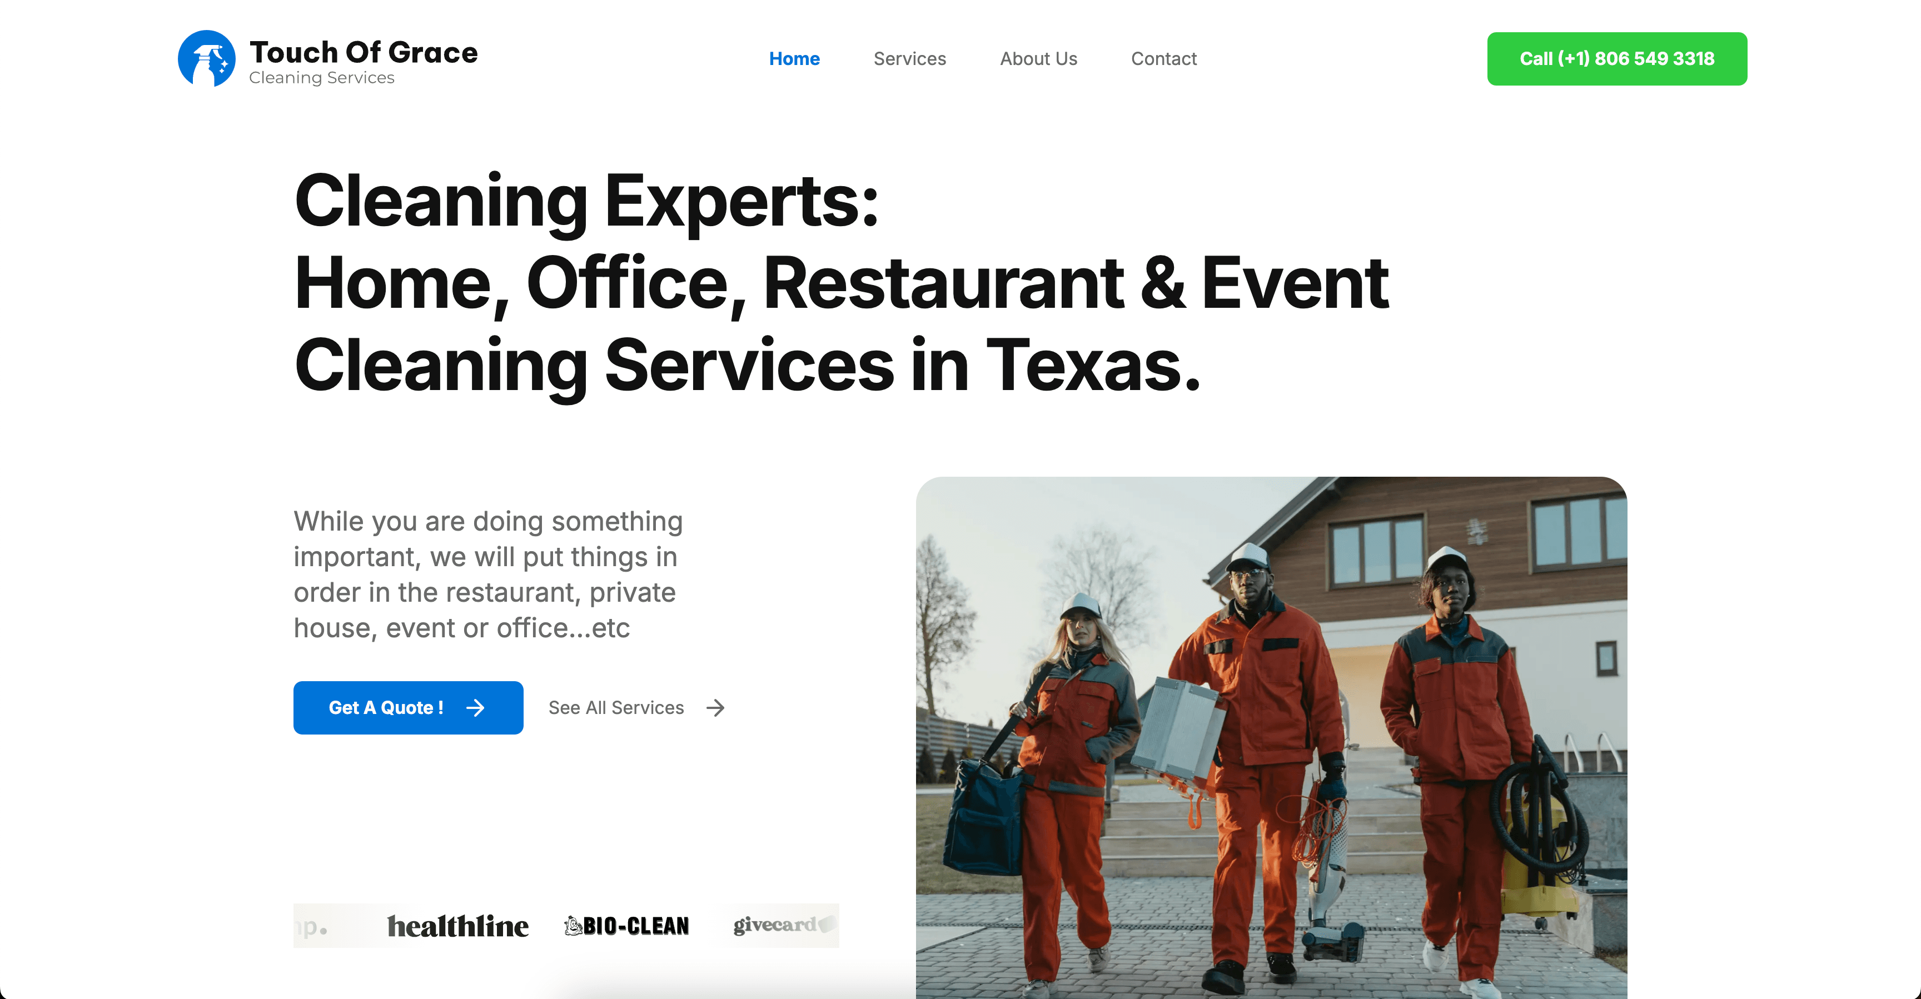Click the Touch Of Grace spray bottle logo
Viewport: 1921px width, 999px height.
207,58
